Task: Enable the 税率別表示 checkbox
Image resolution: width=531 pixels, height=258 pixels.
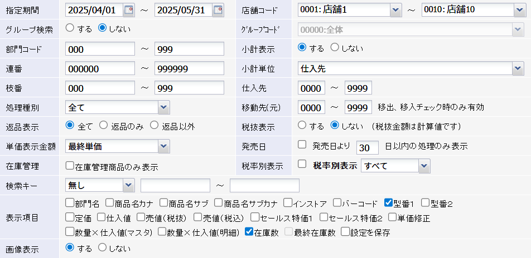Action: [x=302, y=165]
